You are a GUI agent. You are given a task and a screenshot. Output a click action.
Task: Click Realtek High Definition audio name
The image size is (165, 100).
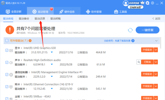pyautogui.click(x=42, y=60)
